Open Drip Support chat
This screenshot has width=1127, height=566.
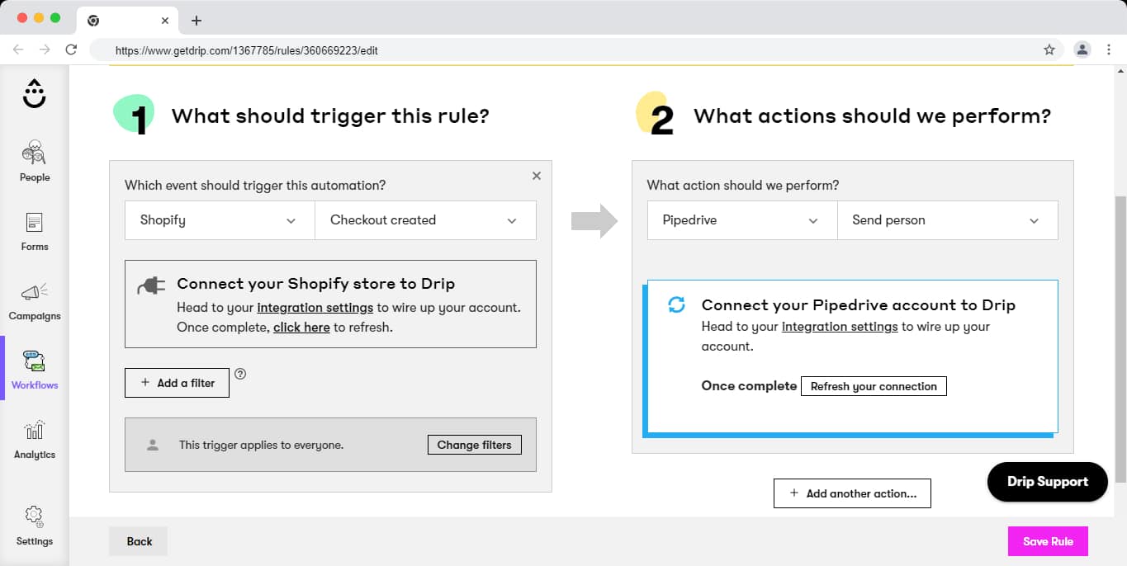coord(1047,482)
